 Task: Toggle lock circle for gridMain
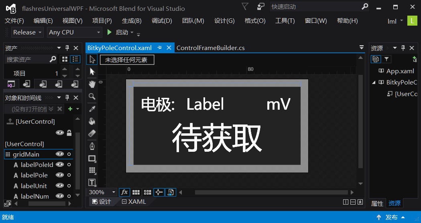point(69,154)
